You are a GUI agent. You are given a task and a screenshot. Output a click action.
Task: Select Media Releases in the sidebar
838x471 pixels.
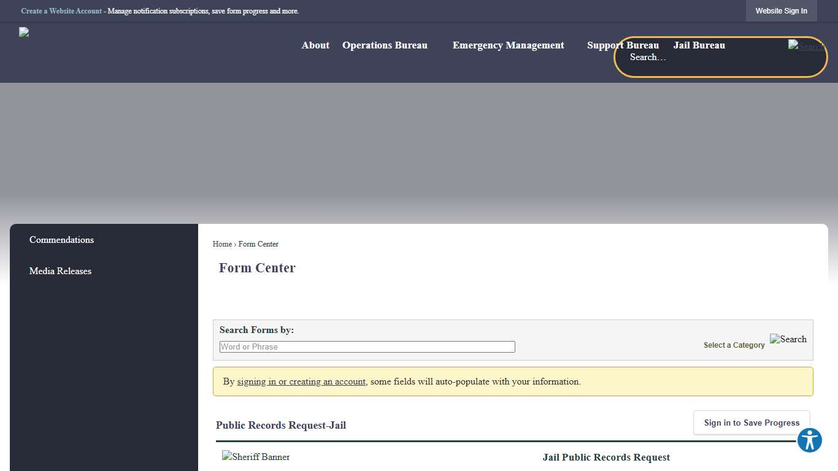(x=60, y=271)
